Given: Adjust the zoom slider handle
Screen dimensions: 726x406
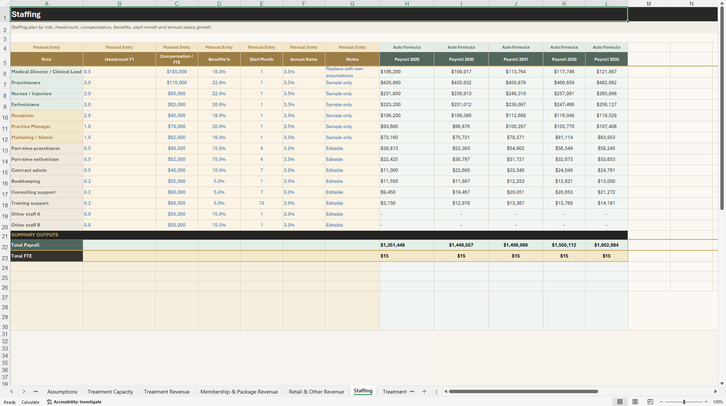Looking at the screenshot, I should (684, 402).
